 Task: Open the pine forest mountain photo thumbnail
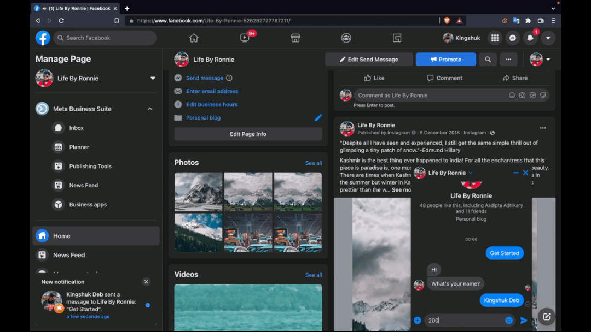pyautogui.click(x=198, y=233)
